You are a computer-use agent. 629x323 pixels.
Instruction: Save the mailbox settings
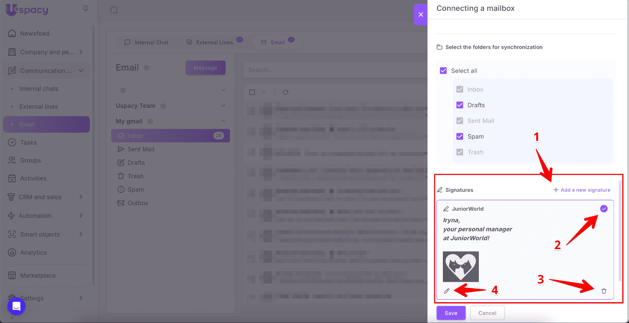[x=451, y=313]
